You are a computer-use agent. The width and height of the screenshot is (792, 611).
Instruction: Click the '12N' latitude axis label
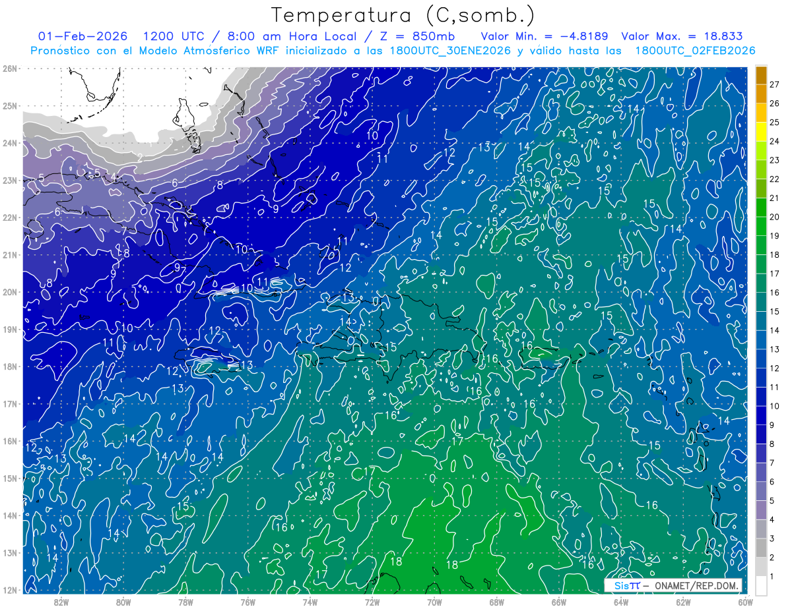point(10,590)
